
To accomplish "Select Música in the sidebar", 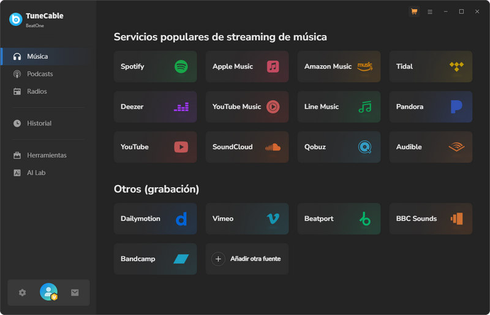I will click(x=37, y=56).
